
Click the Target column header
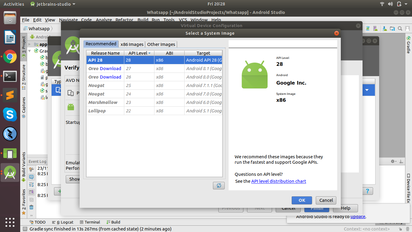203,53
